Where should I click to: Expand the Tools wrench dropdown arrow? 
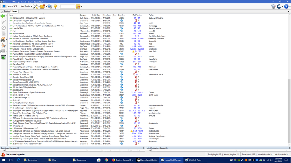39,7
